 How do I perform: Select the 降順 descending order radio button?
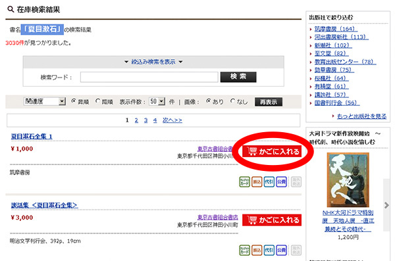click(x=97, y=101)
